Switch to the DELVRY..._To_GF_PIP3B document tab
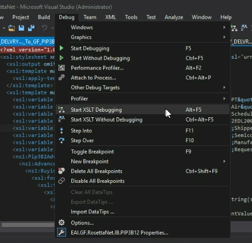The height and width of the screenshot is (243, 252). (27, 42)
